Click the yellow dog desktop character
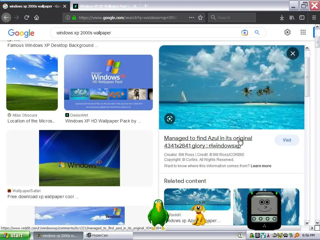Screen dimensions: 320x240 (198, 215)
